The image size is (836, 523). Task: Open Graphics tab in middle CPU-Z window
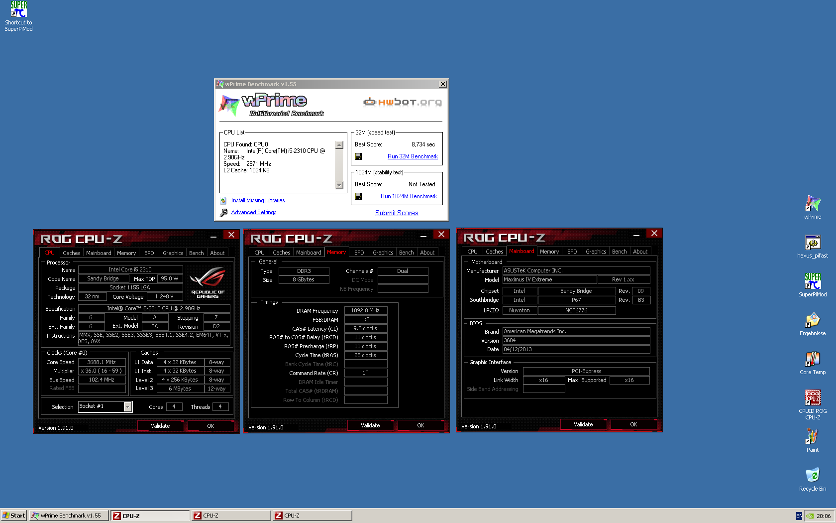(383, 253)
